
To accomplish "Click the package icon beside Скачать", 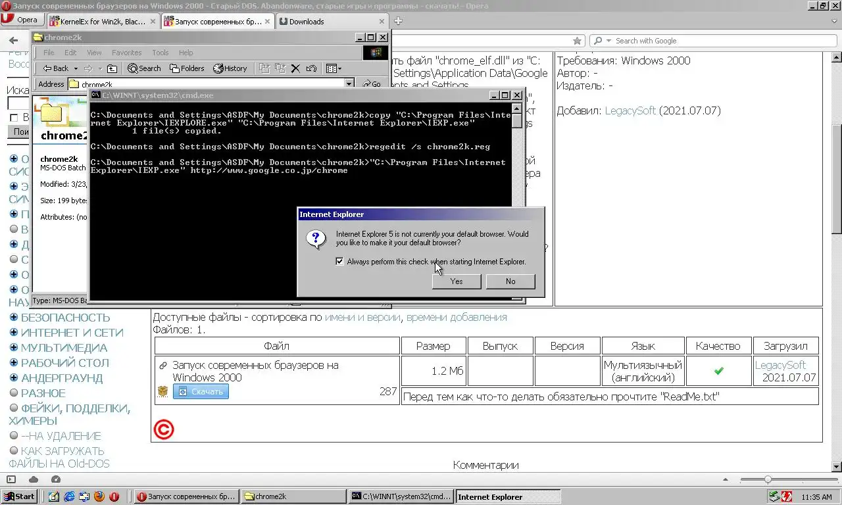I will (x=163, y=391).
